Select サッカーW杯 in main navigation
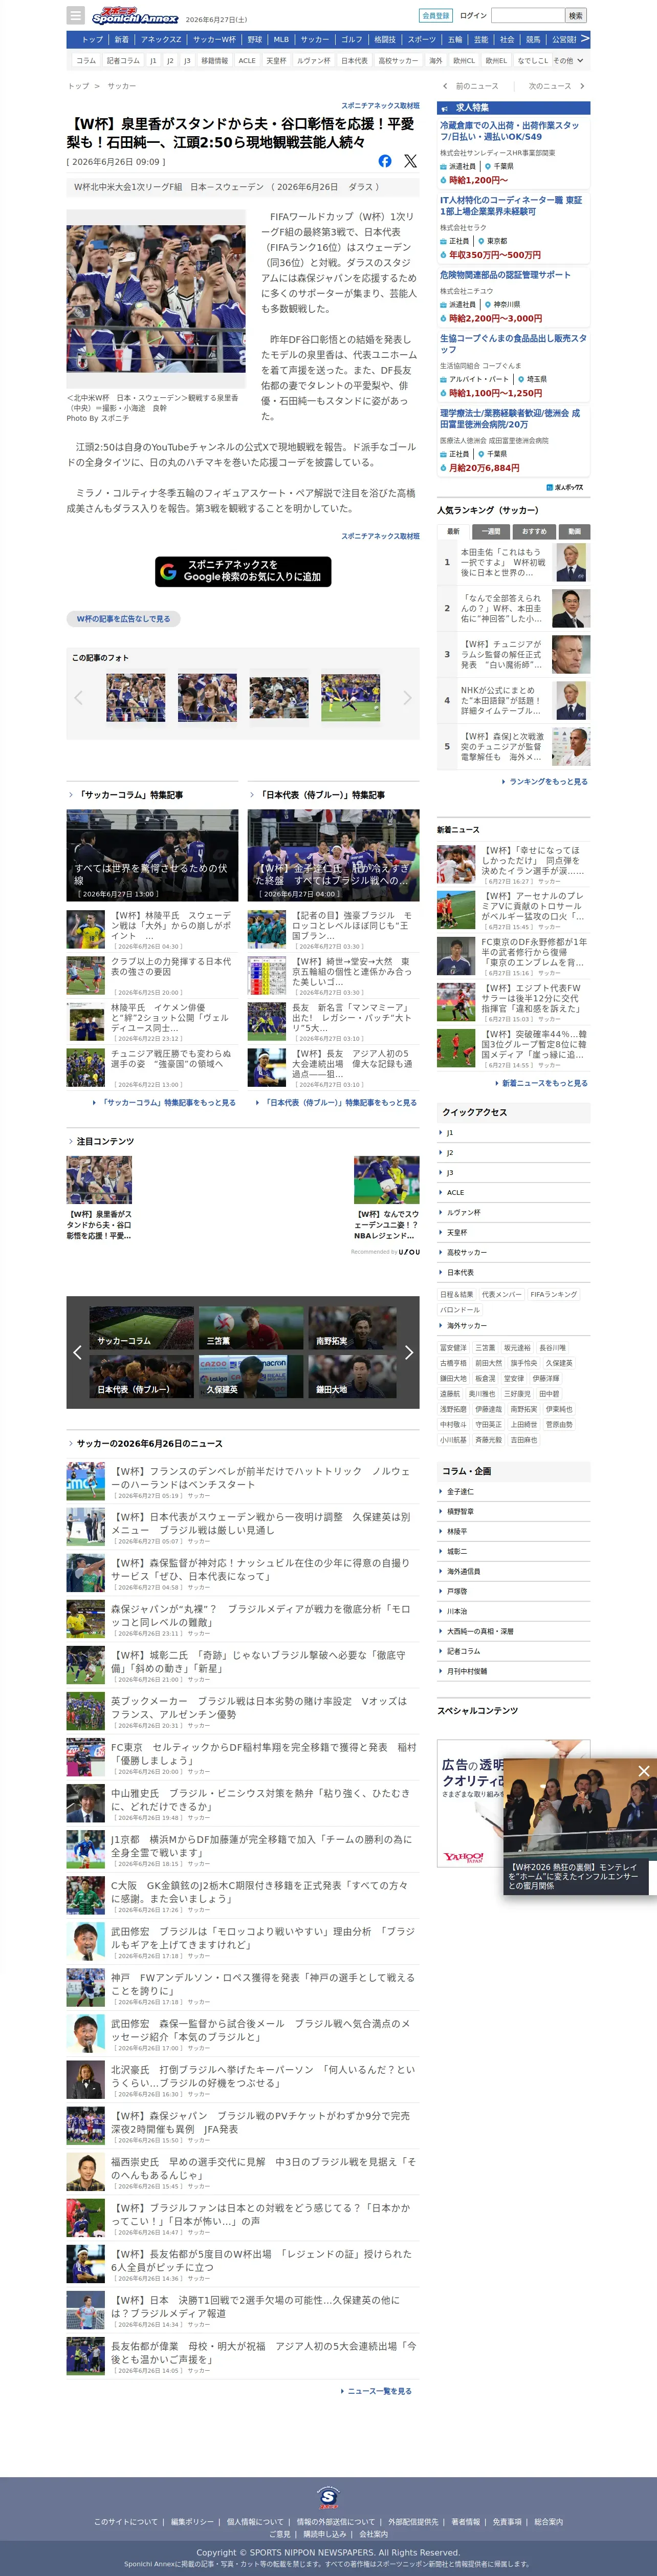The width and height of the screenshot is (657, 2576). [x=214, y=40]
